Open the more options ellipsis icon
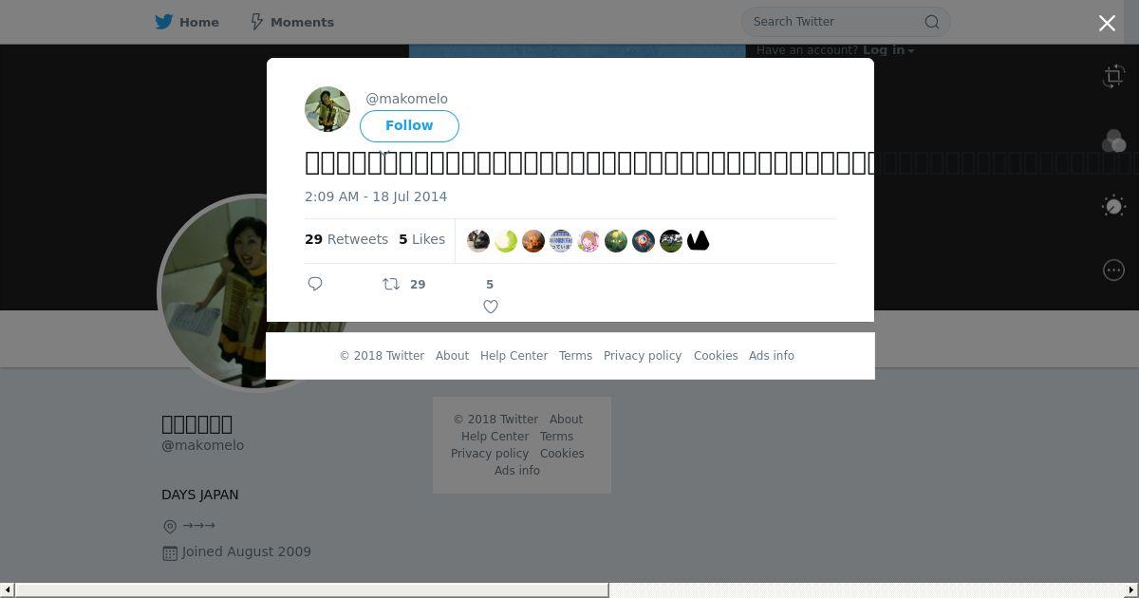 pyautogui.click(x=1114, y=271)
